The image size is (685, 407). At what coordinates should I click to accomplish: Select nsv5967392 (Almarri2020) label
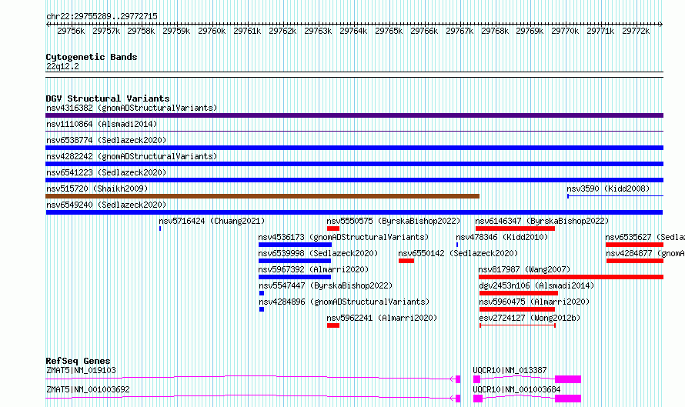coord(313,269)
